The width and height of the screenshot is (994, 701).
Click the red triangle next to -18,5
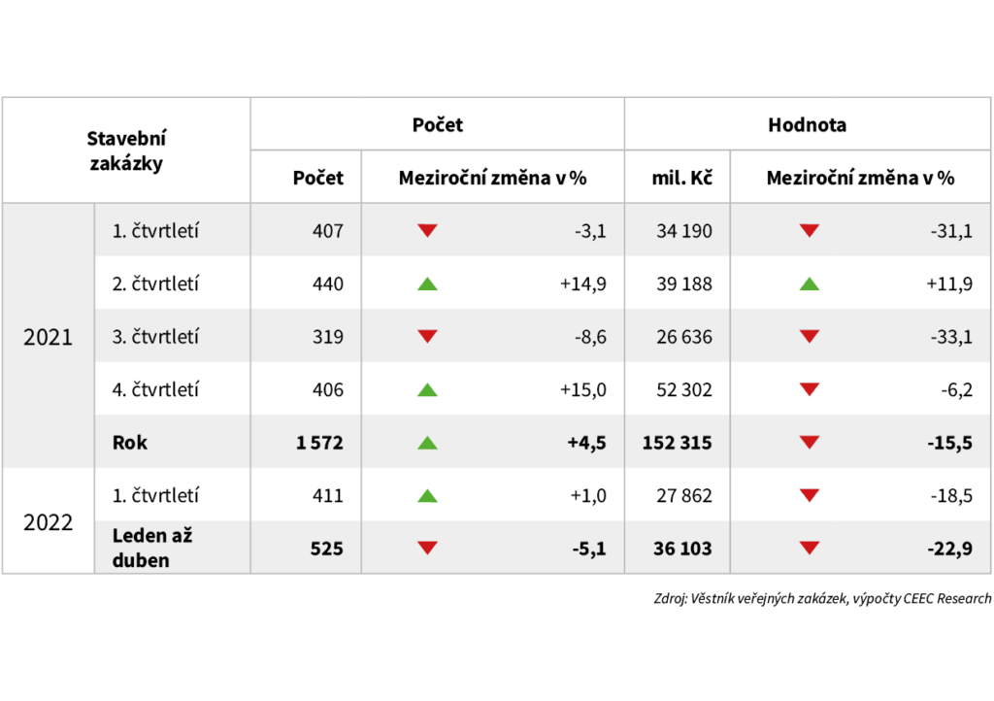pos(810,495)
